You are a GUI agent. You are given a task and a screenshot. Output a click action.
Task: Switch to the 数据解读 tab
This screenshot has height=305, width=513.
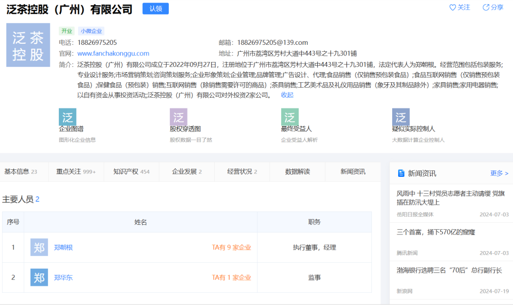[x=298, y=171]
